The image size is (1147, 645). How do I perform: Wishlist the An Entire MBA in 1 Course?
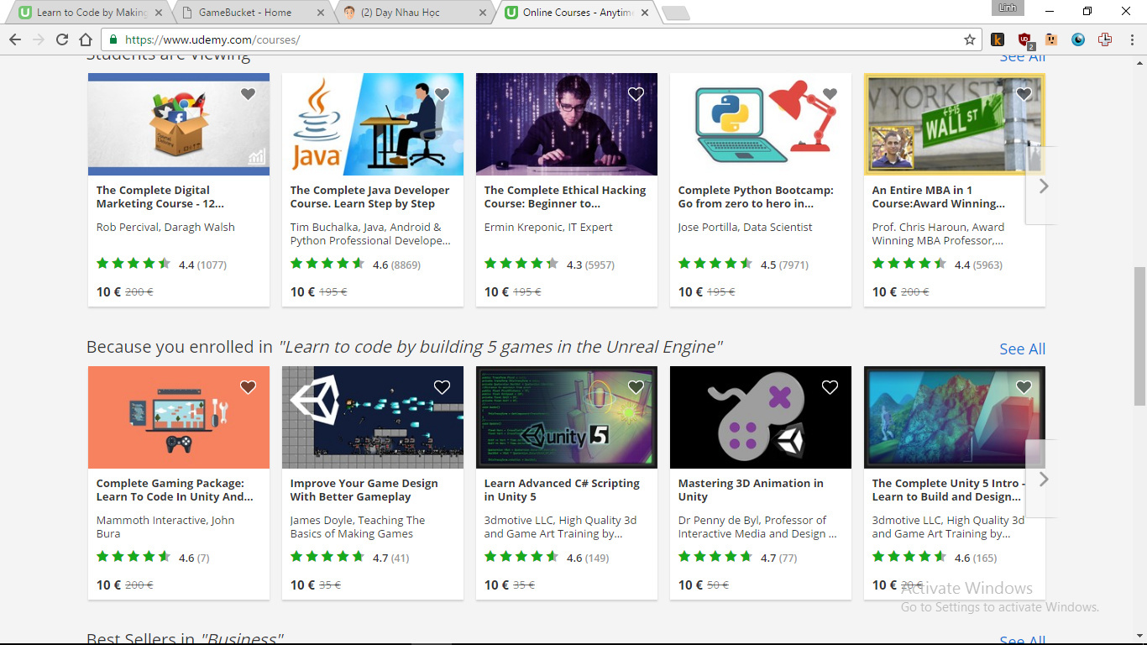click(x=1024, y=94)
